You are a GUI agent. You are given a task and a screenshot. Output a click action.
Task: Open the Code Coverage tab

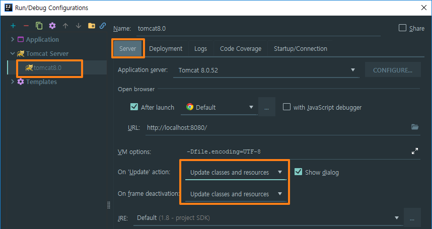pos(241,49)
